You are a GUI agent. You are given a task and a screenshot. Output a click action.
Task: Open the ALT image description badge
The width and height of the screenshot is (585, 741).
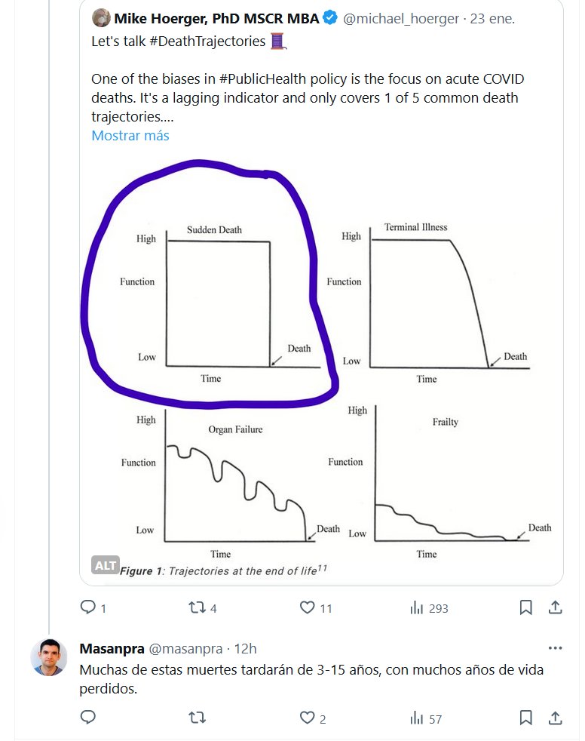point(105,564)
